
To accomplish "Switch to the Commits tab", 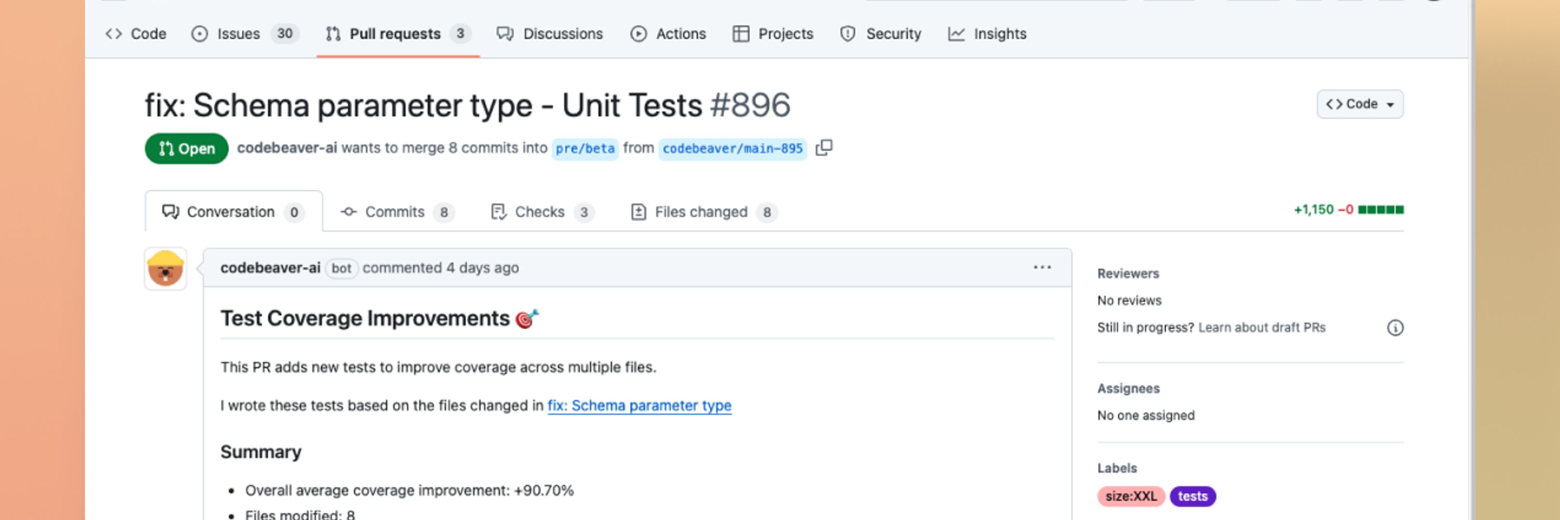I will [x=397, y=212].
